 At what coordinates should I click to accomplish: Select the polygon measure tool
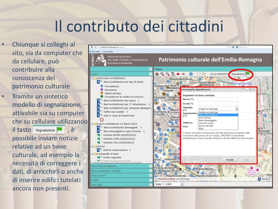(204, 74)
